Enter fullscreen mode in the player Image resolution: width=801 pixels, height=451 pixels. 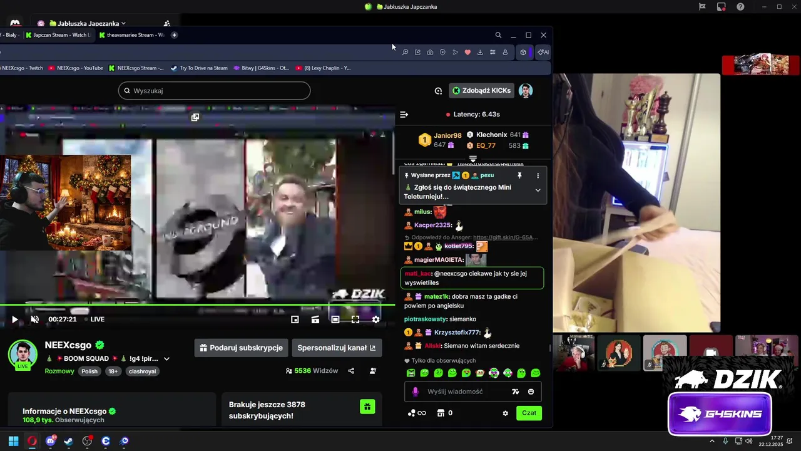point(355,319)
